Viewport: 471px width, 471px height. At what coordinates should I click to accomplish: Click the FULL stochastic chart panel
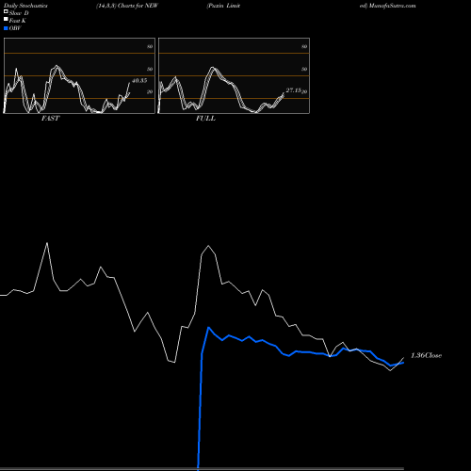pos(234,75)
